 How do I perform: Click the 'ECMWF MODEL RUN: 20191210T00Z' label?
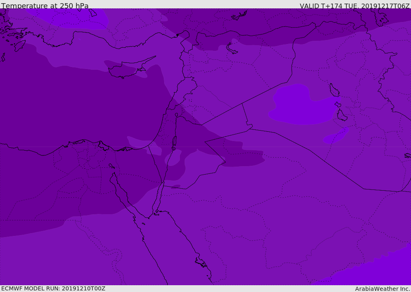pyautogui.click(x=53, y=288)
